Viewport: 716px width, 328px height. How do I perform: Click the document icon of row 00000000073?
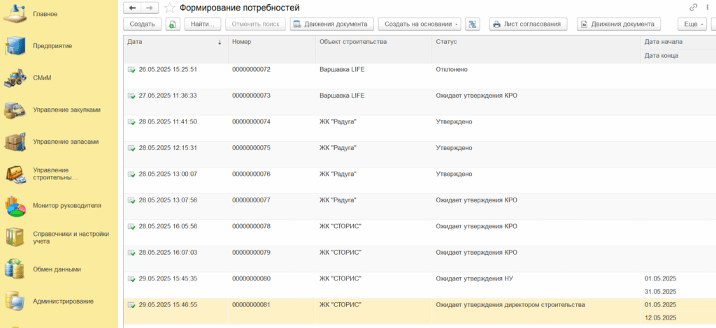[131, 96]
